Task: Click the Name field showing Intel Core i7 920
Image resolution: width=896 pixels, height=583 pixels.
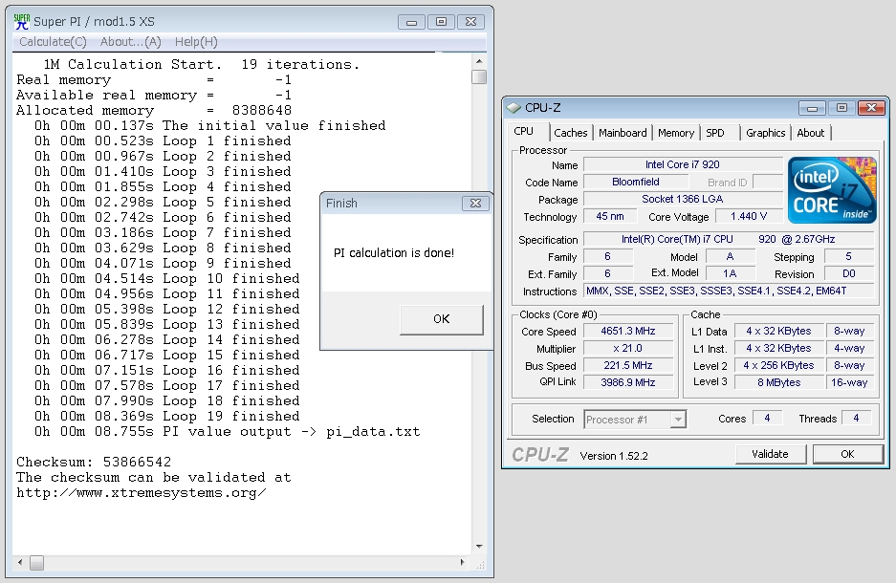Action: 683,164
